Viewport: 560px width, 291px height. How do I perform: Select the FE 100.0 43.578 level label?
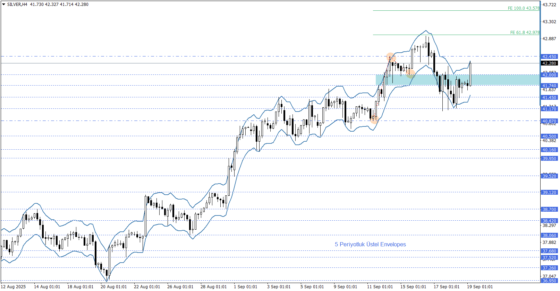tap(523, 8)
